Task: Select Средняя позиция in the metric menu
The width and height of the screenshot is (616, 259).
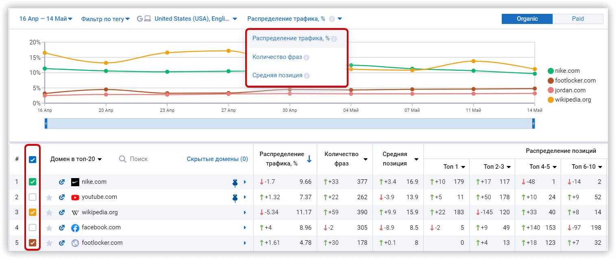Action: pyautogui.click(x=279, y=75)
